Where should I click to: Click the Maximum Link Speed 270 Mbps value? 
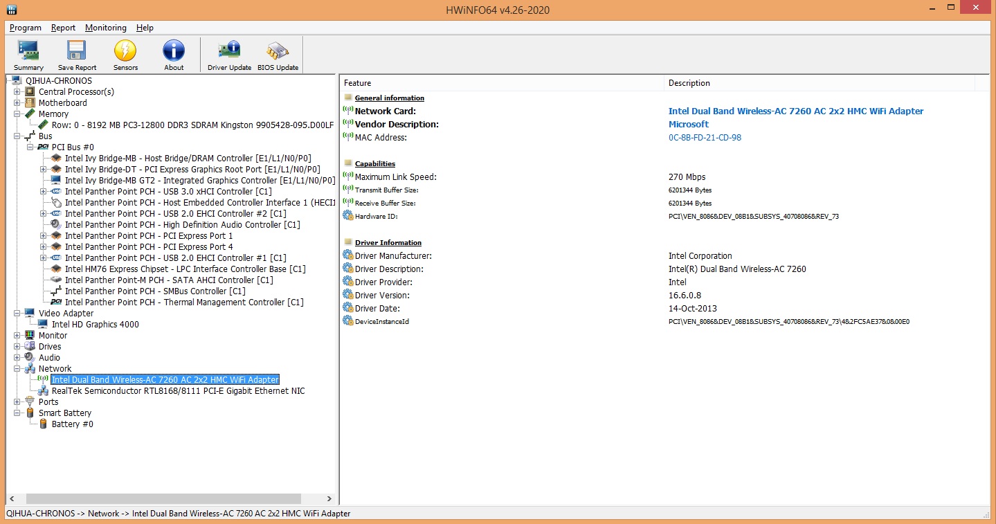(x=687, y=177)
